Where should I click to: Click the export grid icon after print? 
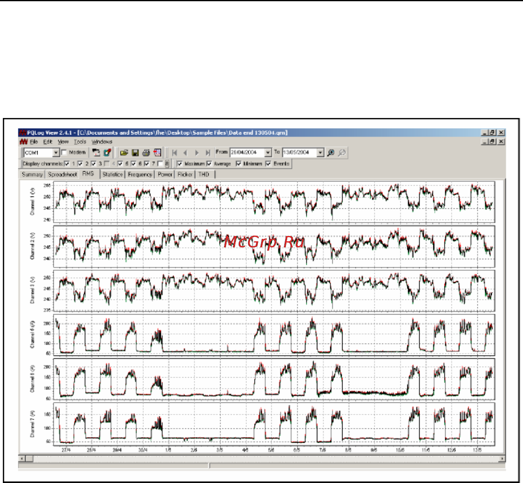(x=157, y=153)
